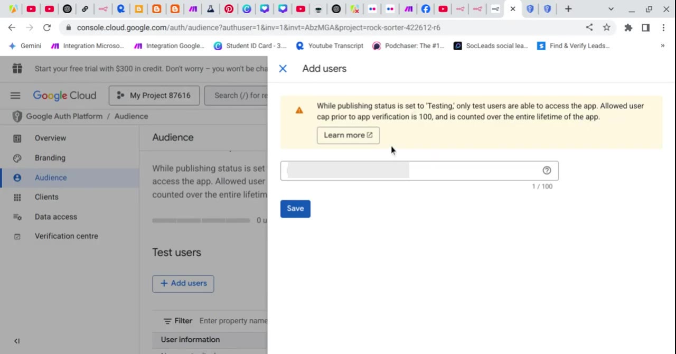Open the Gemini bookmark

25,46
